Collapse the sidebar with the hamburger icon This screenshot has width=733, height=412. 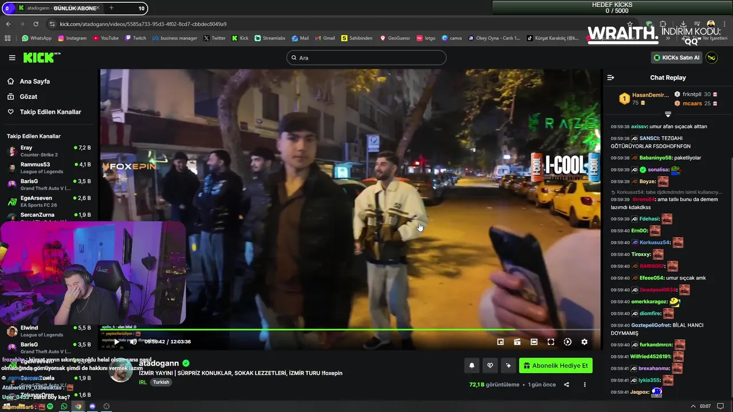(12, 58)
